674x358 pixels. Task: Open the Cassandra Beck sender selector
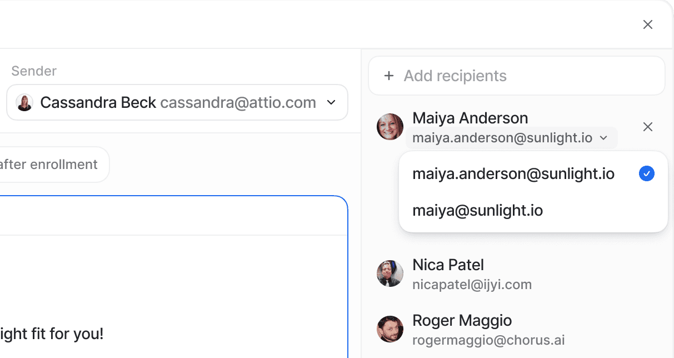tap(177, 102)
